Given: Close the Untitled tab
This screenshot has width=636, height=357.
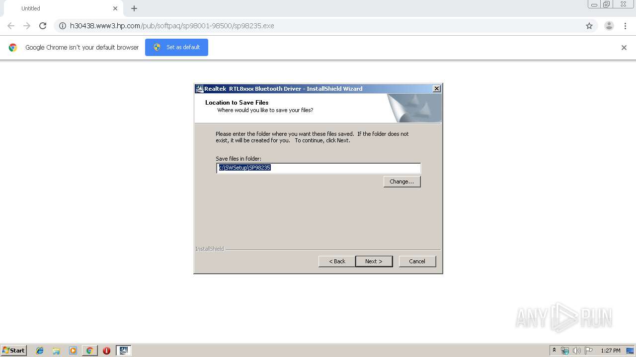Looking at the screenshot, I should [115, 8].
